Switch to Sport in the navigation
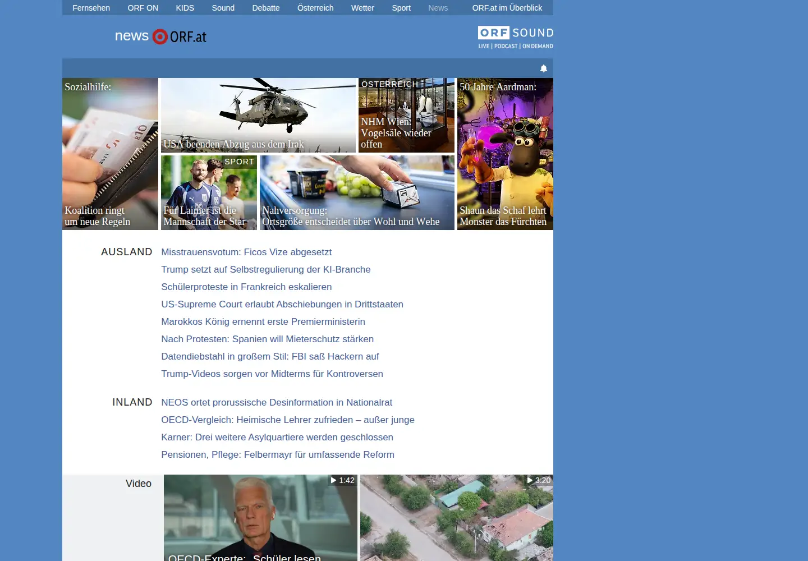Viewport: 808px width, 561px height. (401, 8)
